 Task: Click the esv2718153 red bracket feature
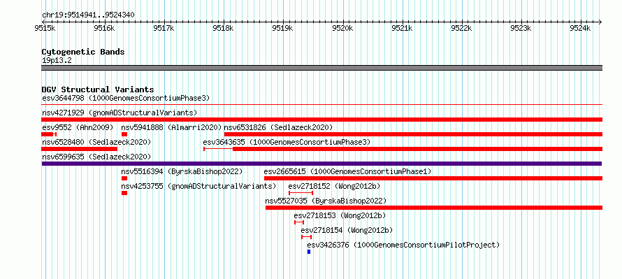click(x=299, y=222)
